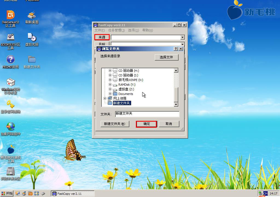Click the 来源 button
This screenshot has width=280, height=197.
click(102, 37)
